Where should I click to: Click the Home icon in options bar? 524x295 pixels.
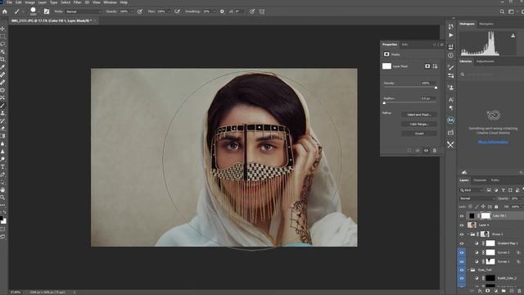click(x=5, y=11)
